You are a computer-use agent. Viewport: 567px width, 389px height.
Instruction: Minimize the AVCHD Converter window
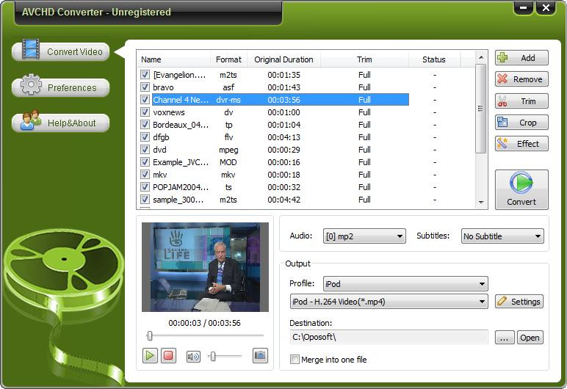(523, 8)
